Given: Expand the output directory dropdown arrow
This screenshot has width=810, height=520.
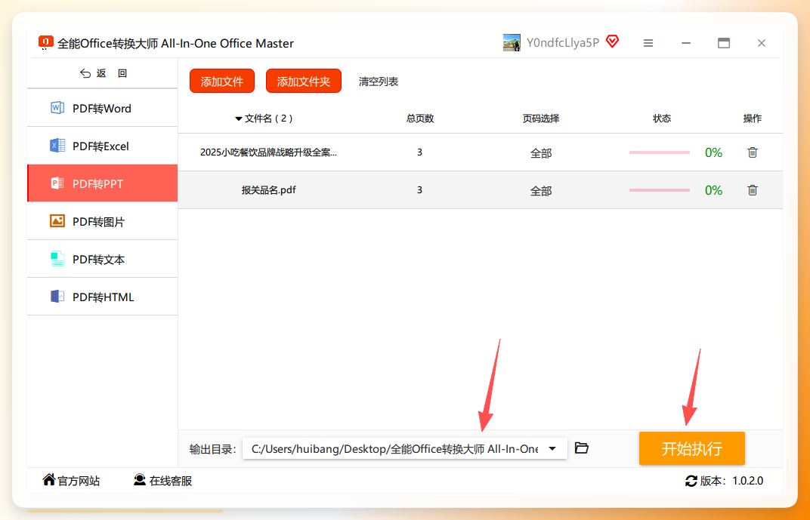Looking at the screenshot, I should coord(553,448).
